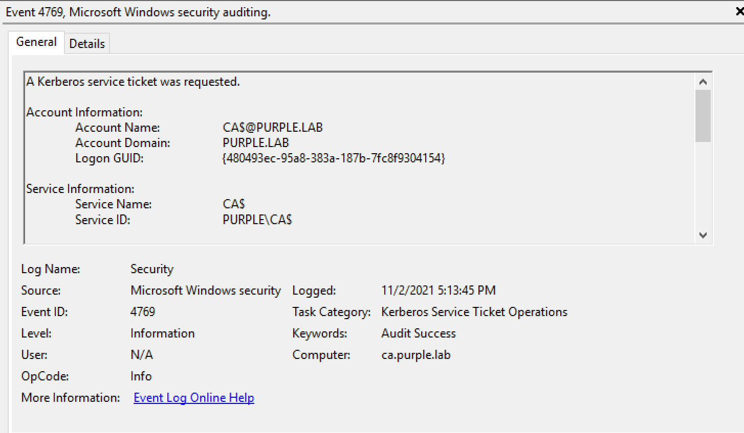Screen dimensions: 744x433
Task: Click the Computer value ca.purple.lab
Action: [x=416, y=355]
